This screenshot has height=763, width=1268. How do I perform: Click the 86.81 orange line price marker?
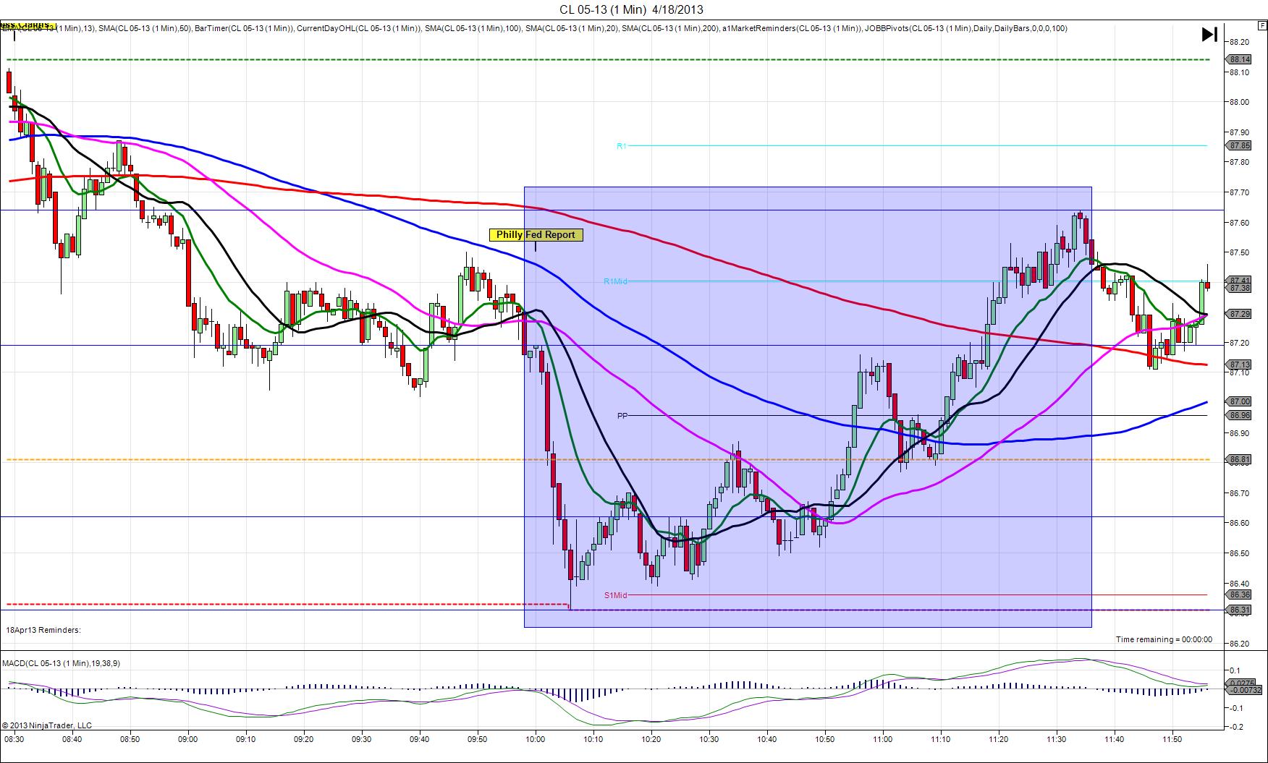pyautogui.click(x=1239, y=459)
